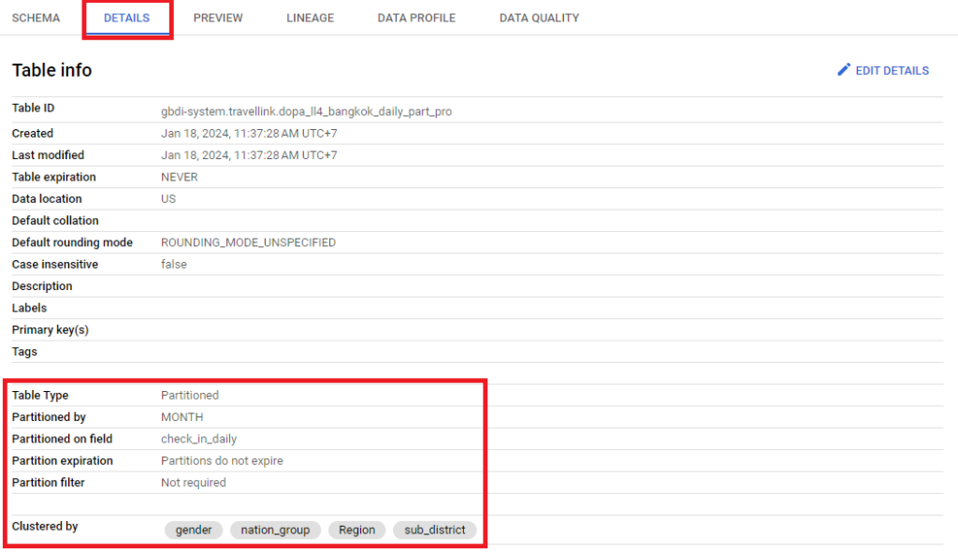Click the MONTH partitioned-by value
This screenshot has height=552, width=958.
(x=181, y=417)
